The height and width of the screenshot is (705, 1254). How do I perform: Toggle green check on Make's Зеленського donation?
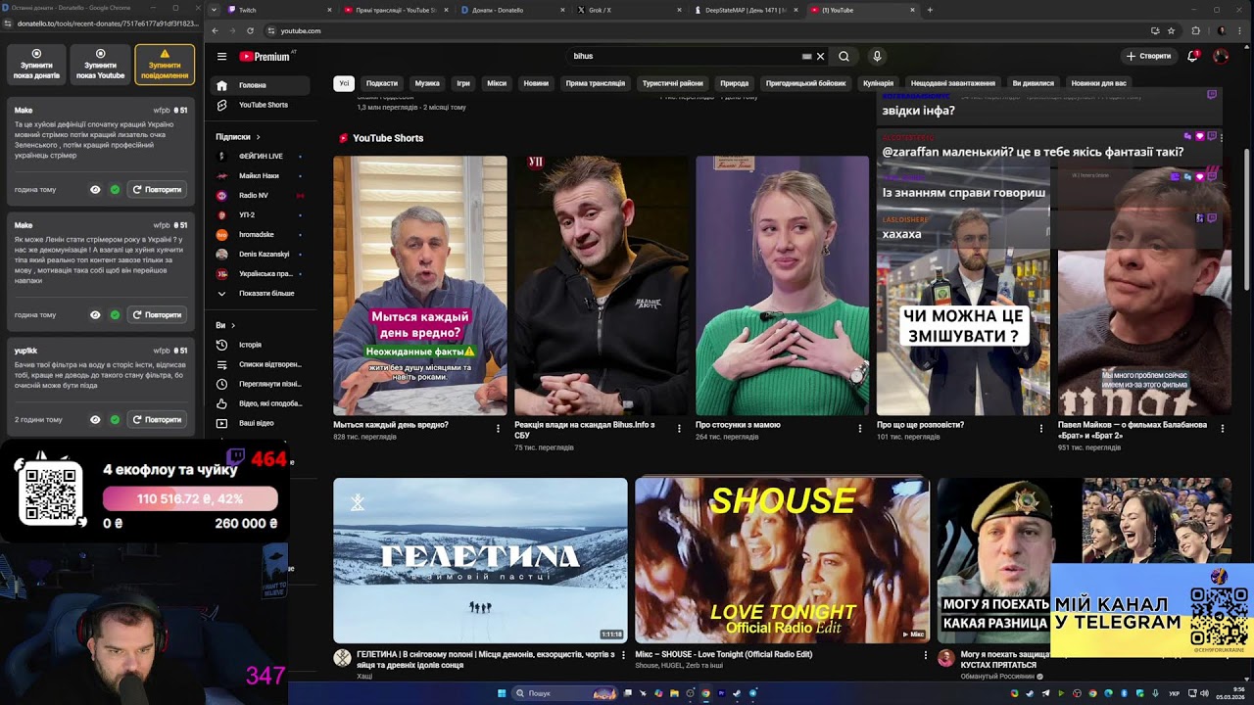click(x=115, y=190)
